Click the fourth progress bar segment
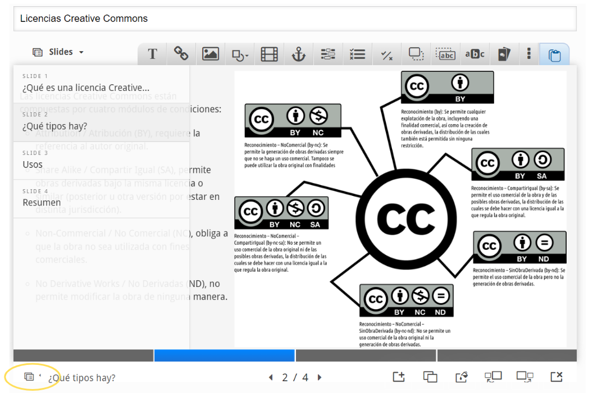The width and height of the screenshot is (593, 393). coord(507,355)
